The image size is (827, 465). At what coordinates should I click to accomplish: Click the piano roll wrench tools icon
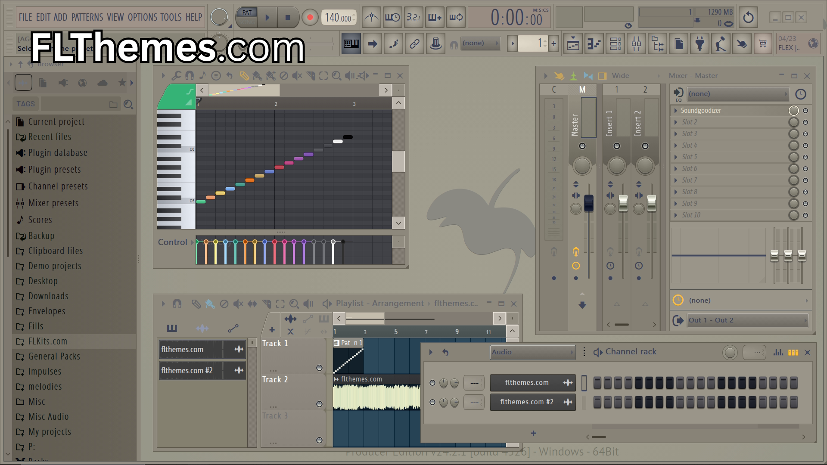pos(176,76)
